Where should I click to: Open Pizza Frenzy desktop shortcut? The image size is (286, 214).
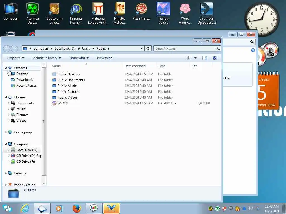click(141, 11)
